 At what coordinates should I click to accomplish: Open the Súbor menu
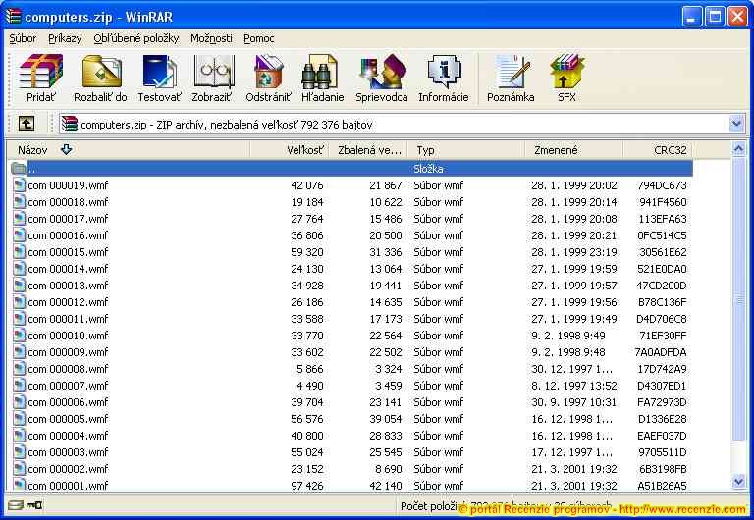(23, 38)
